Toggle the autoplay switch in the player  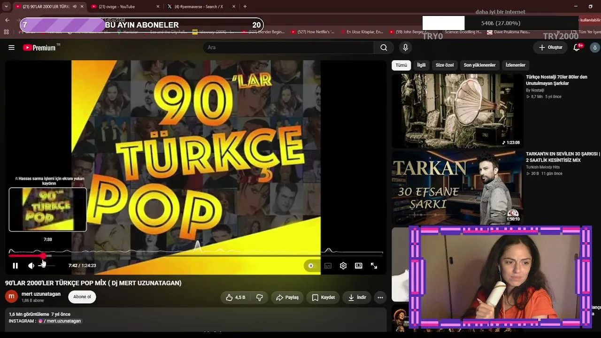click(311, 266)
